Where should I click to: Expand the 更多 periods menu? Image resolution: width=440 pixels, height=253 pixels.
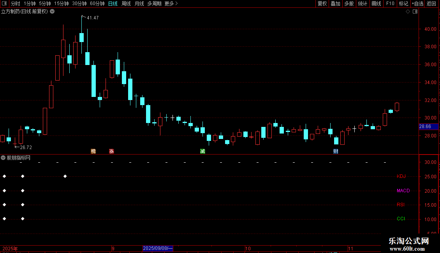coord(171,4)
